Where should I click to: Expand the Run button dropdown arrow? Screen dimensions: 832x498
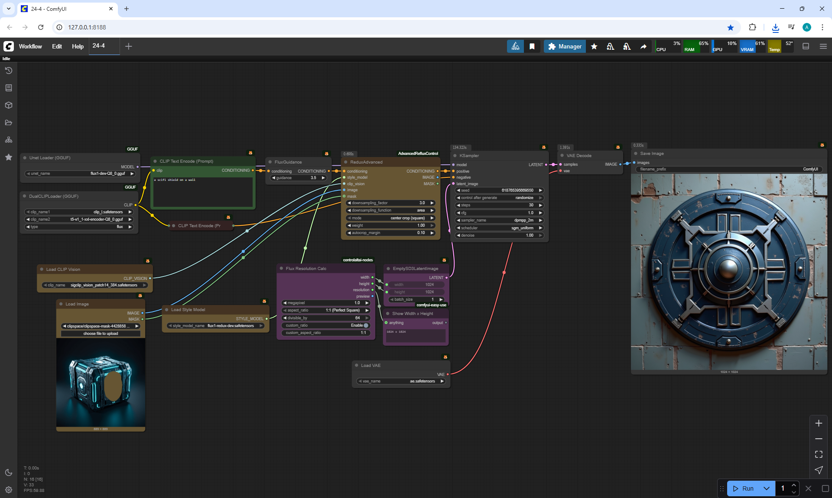pyautogui.click(x=766, y=488)
